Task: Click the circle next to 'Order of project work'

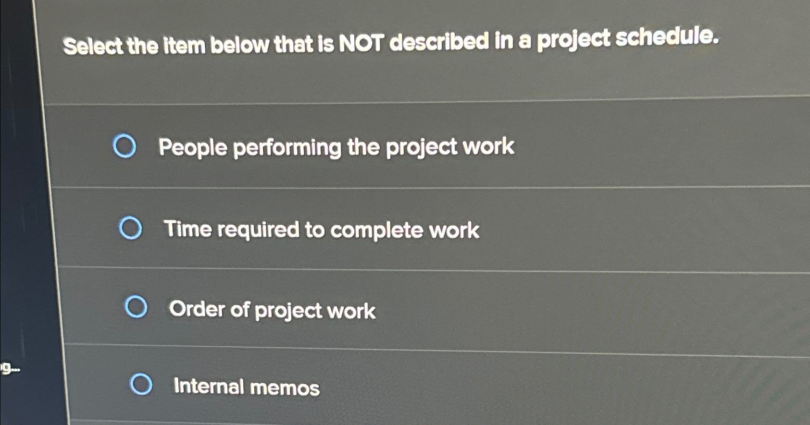Action: 137,308
